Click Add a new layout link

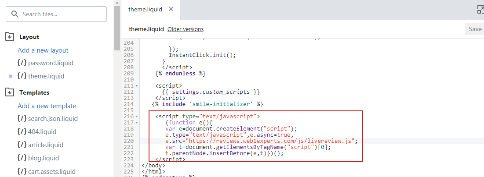tap(43, 50)
